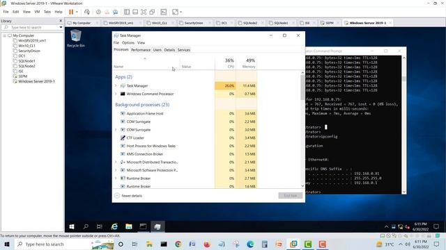Click the Revert to Snapshot toolbar icon

(107, 12)
